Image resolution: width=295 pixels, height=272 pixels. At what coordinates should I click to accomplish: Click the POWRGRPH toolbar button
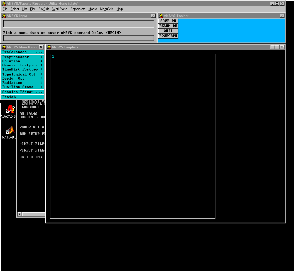click(168, 36)
